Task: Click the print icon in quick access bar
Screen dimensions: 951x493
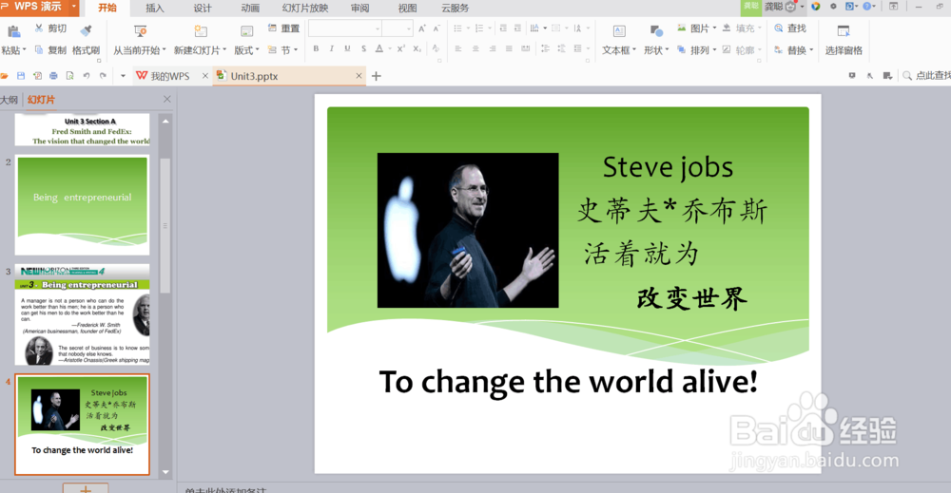Action: (53, 76)
